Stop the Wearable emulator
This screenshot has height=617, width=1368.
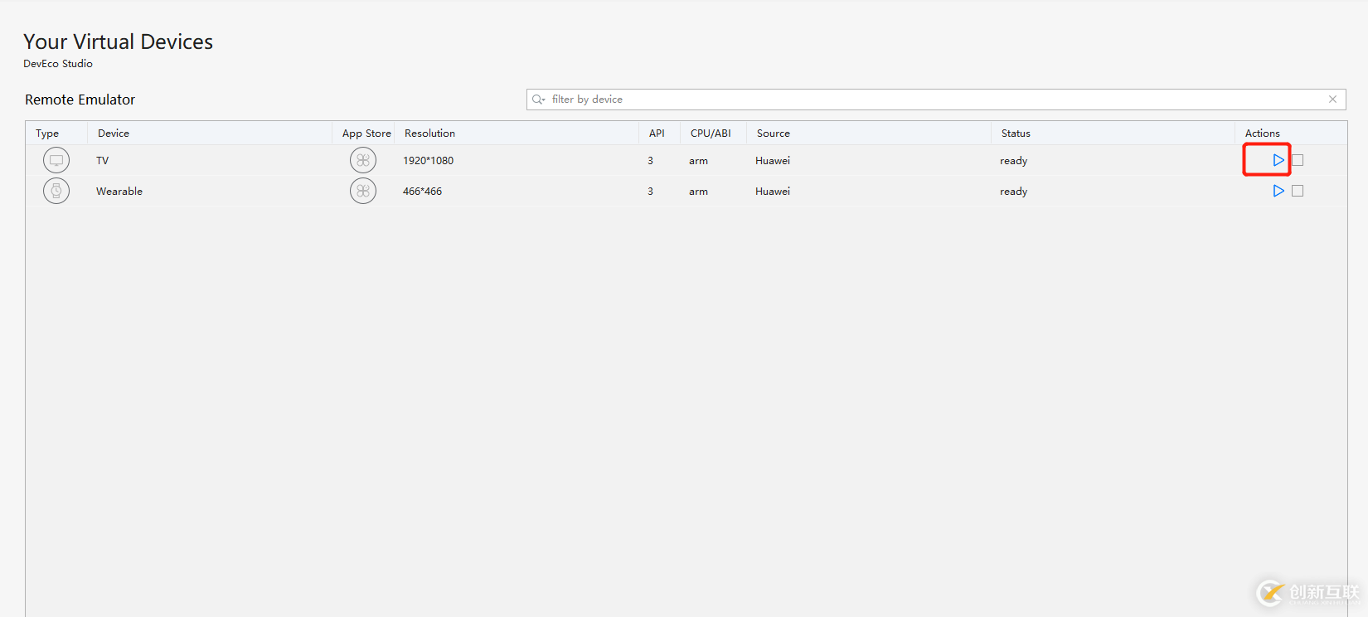(x=1298, y=191)
